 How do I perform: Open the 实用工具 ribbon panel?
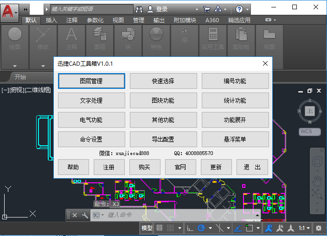[213, 41]
